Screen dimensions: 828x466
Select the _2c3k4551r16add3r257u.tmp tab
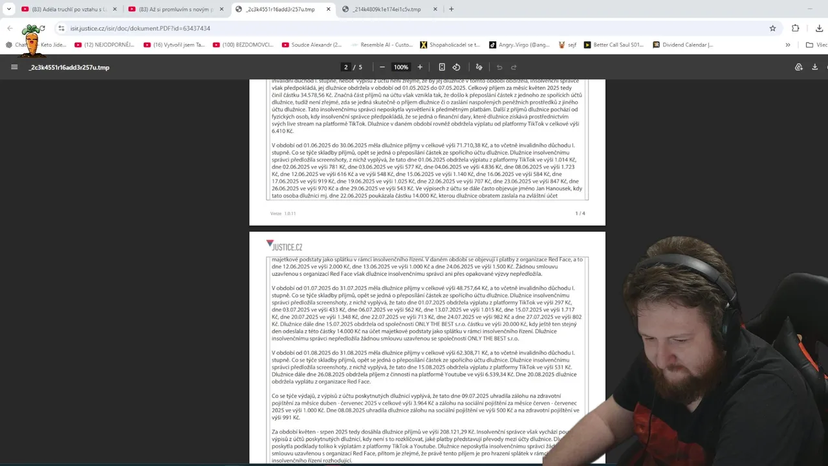click(x=283, y=9)
